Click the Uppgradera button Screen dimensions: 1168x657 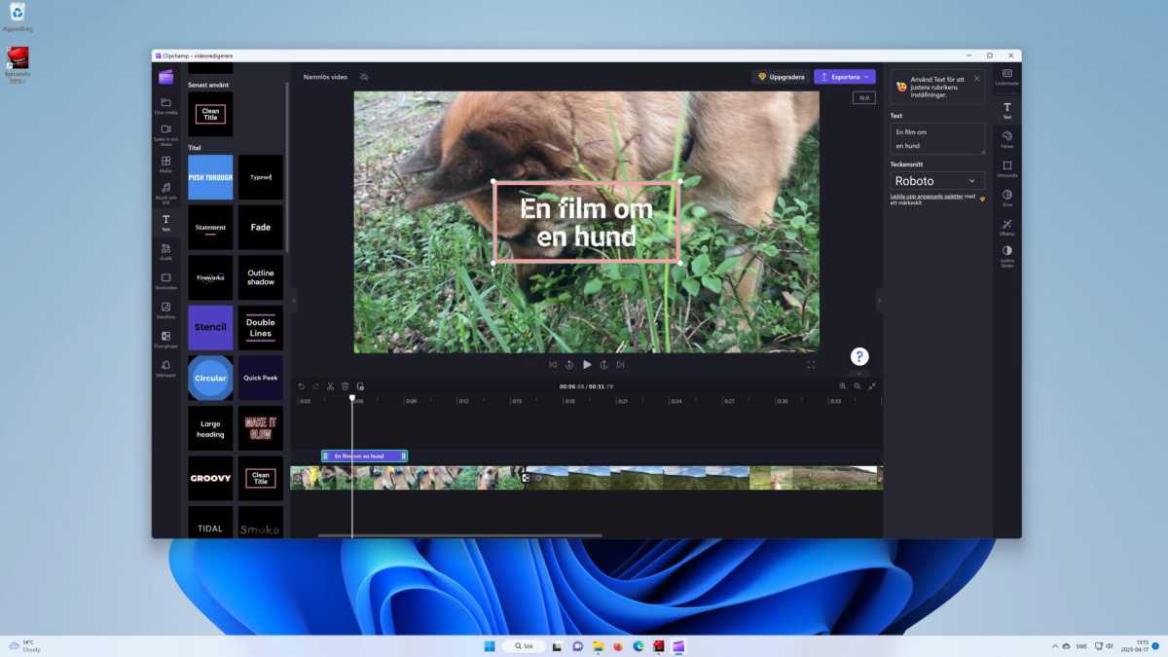(783, 76)
